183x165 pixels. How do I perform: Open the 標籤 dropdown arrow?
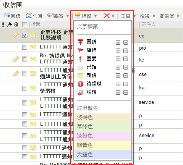point(96,16)
